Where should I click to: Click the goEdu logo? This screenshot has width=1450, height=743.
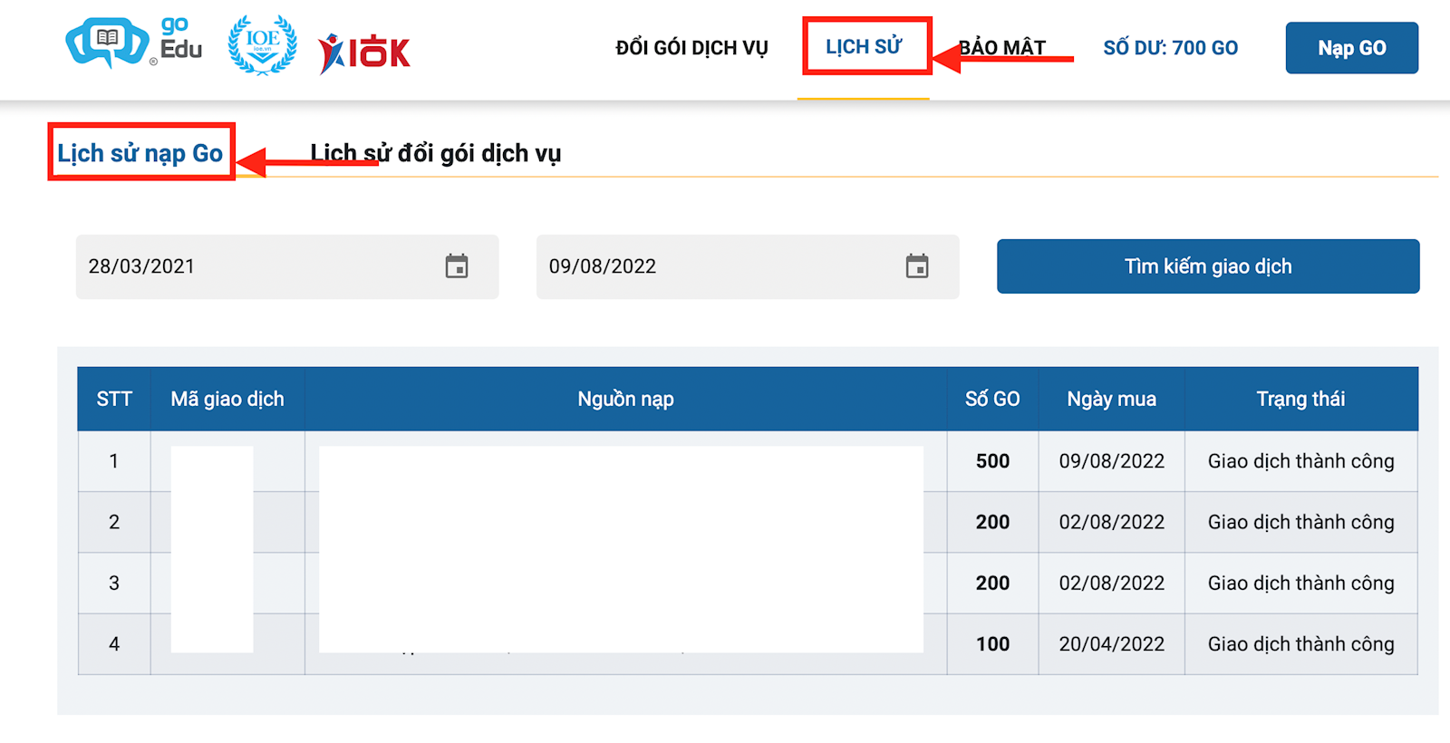coord(134,43)
